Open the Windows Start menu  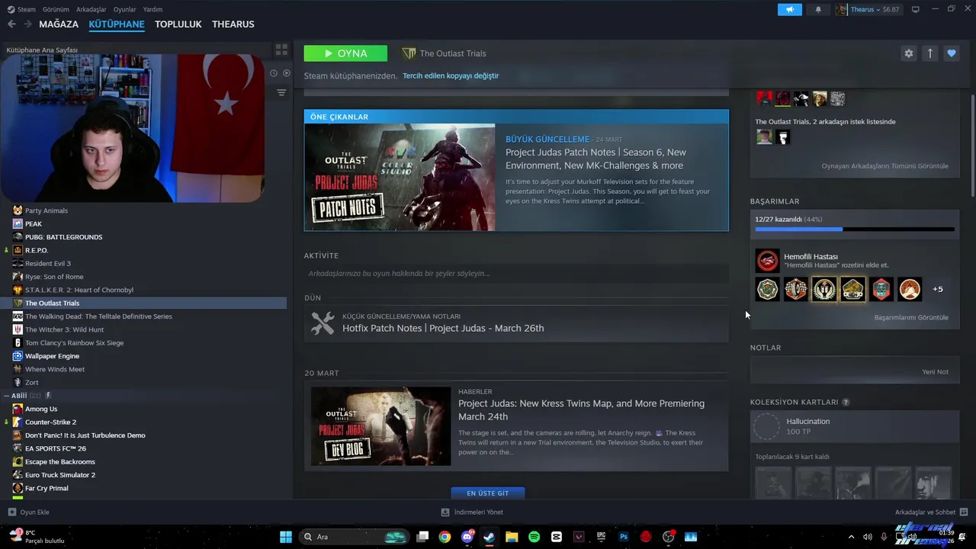click(286, 537)
